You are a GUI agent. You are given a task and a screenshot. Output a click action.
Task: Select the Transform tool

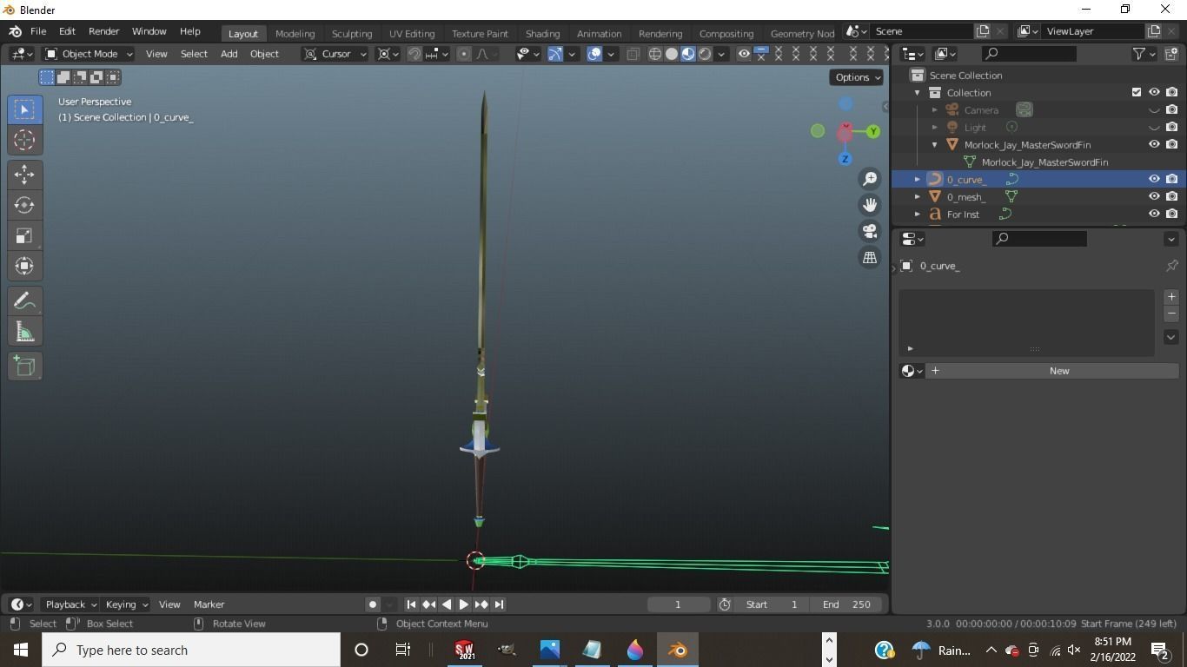coord(24,266)
